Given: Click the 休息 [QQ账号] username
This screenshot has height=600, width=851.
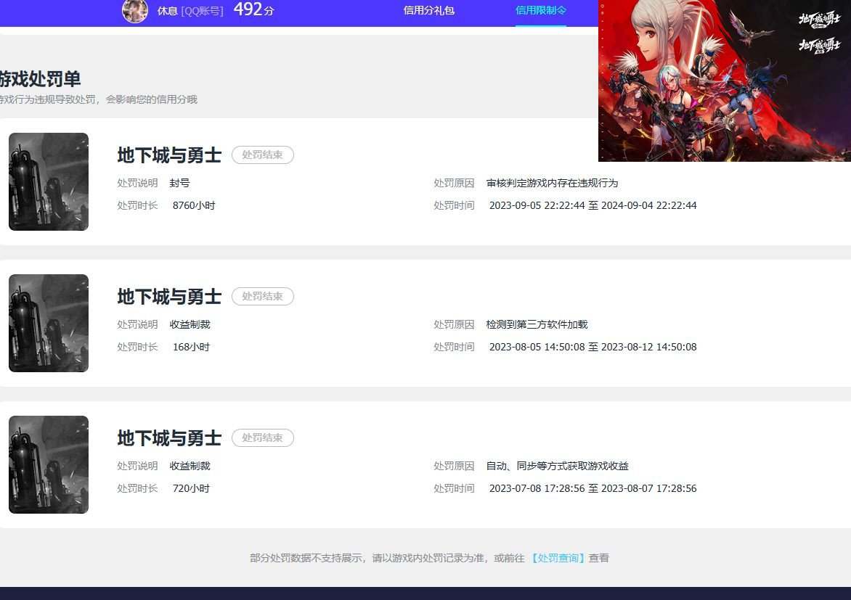Looking at the screenshot, I should pos(190,11).
